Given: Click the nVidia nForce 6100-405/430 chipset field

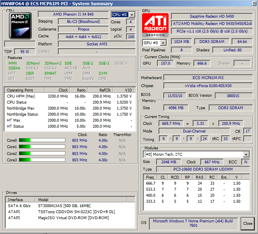Looking at the screenshot, I should [208, 86].
